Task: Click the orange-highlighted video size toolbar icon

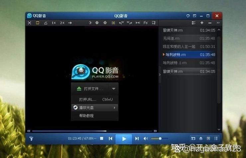Action: click(x=38, y=23)
